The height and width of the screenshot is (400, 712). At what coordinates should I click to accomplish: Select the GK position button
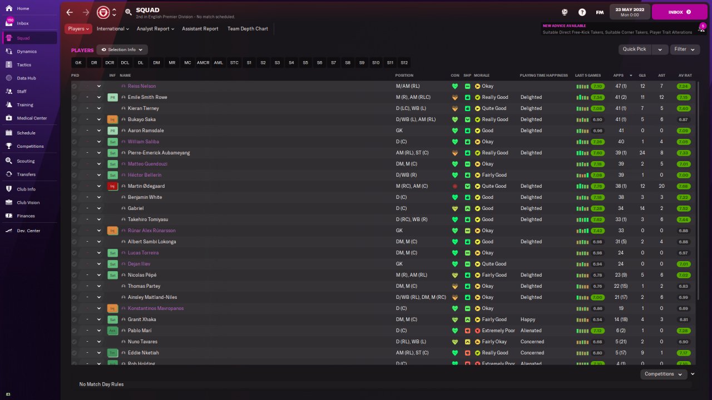(x=78, y=63)
